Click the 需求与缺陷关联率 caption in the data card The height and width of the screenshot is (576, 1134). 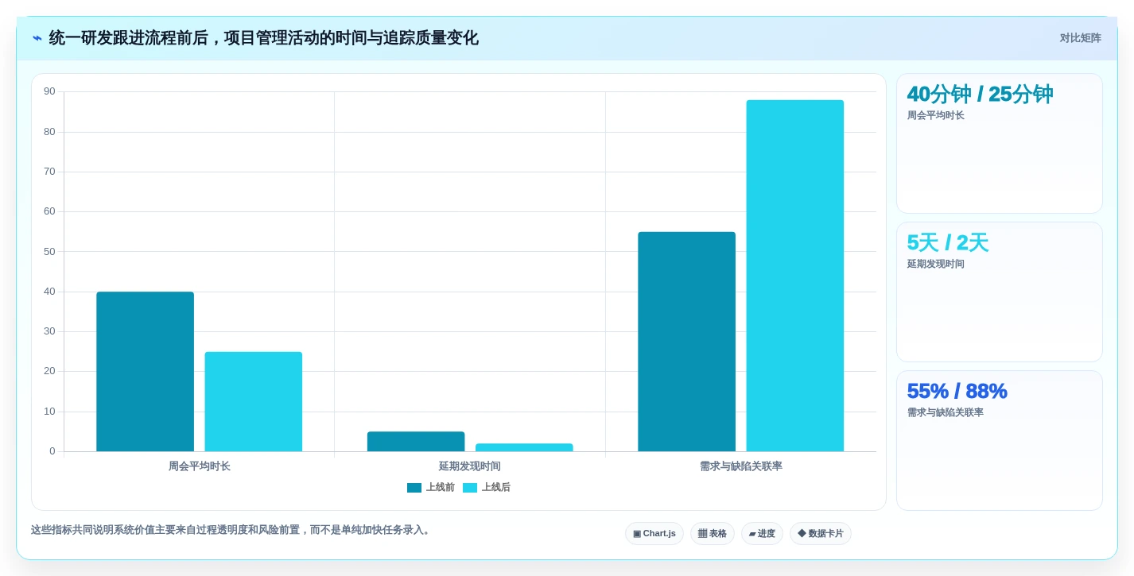(946, 412)
